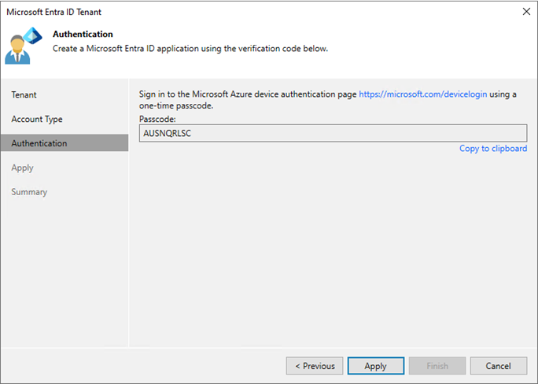Click inside the Passcode text field

point(328,133)
